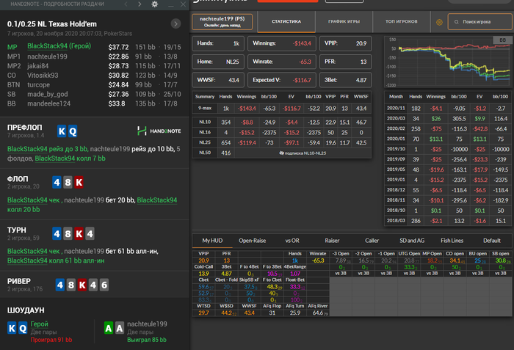This screenshot has height=350, width=514.
Task: Open the ГРАФИК ИГРЫ tab
Action: 344,21
